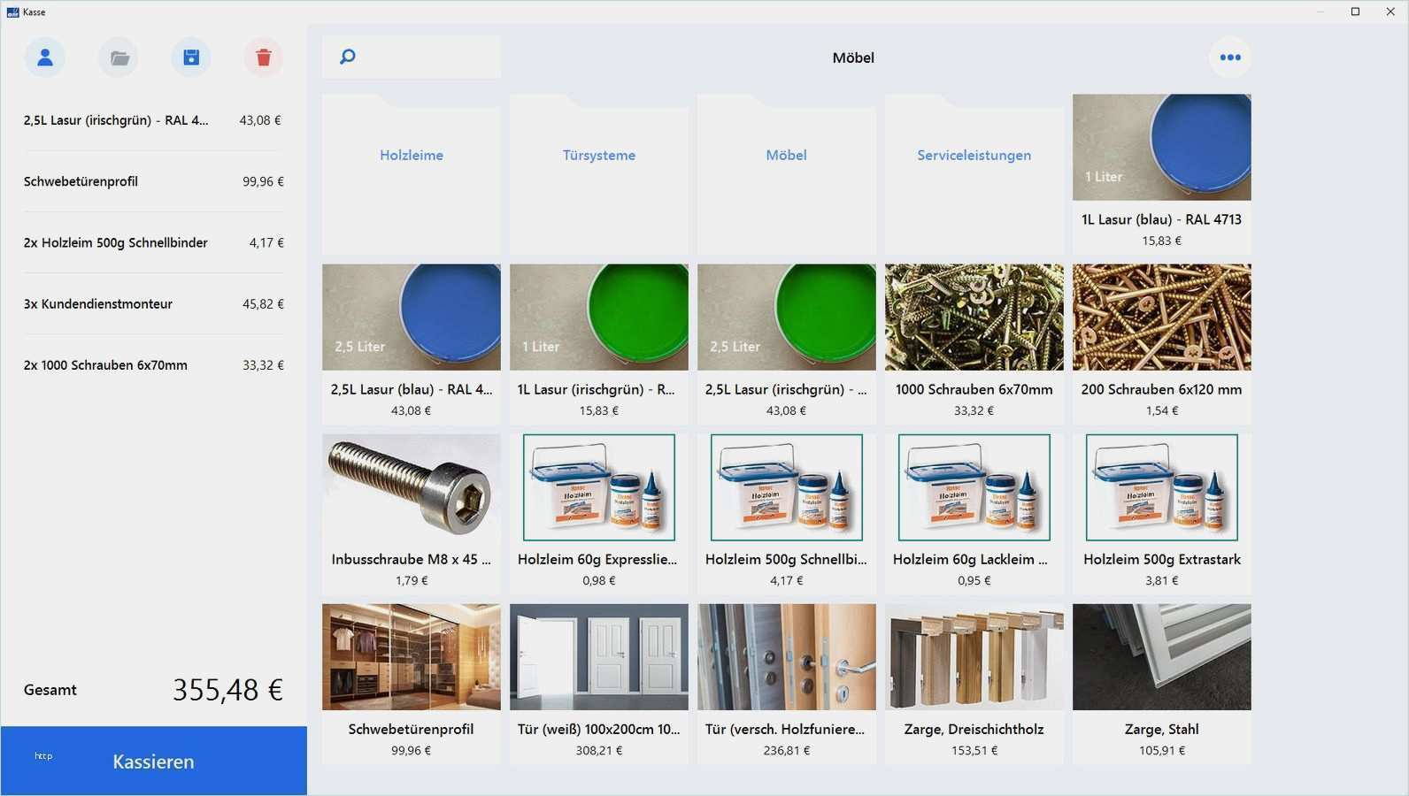Click the Möbel heading at top
Image resolution: width=1409 pixels, height=796 pixels.
click(853, 57)
